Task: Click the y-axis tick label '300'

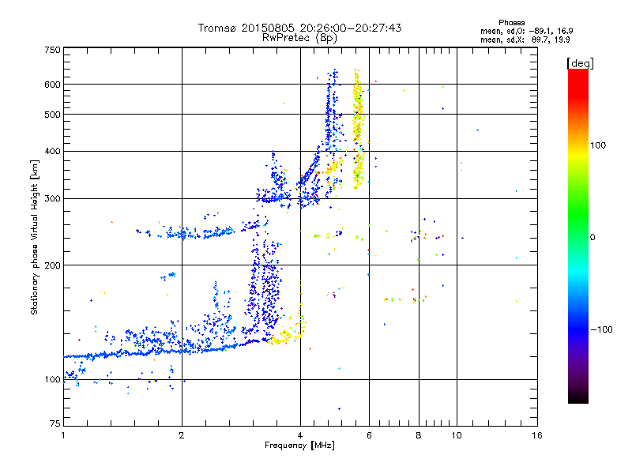Action: (52, 199)
